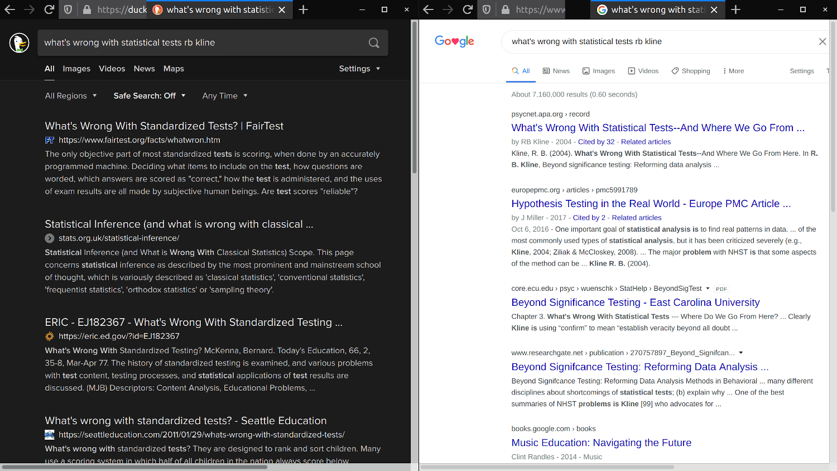Close the DuckDuckGo results tab
Viewport: 837px width, 471px height.
[282, 9]
